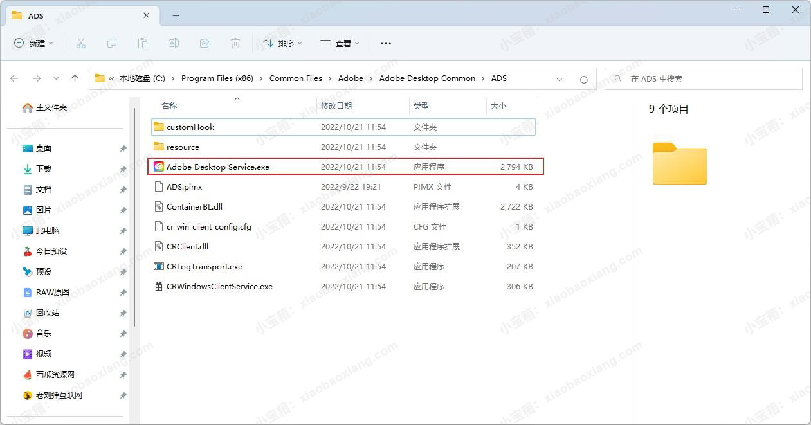Select Adobe Desktop Service.exe file
This screenshot has width=811, height=425.
[x=217, y=167]
